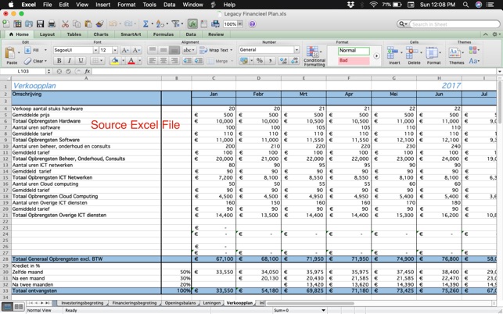Toggle Bold formatting
This screenshot has width=503, height=314.
pyautogui.click(x=58, y=61)
